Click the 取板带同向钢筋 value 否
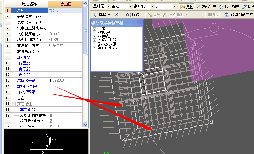Image resolution: width=254 pixels, height=154 pixels. point(65,115)
